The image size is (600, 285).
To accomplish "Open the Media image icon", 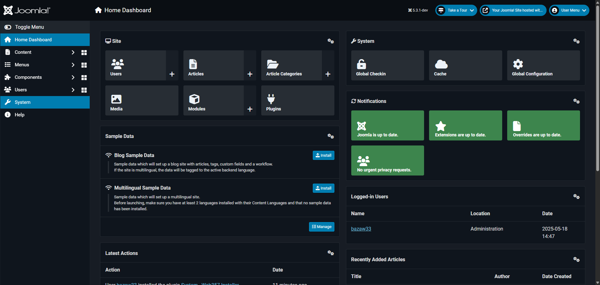I will pos(116,99).
